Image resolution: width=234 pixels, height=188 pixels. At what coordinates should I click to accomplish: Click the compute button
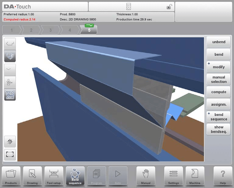pos(219,92)
